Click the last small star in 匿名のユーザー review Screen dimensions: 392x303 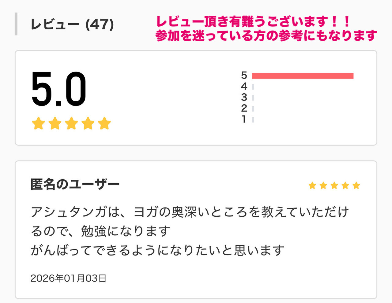356,185
